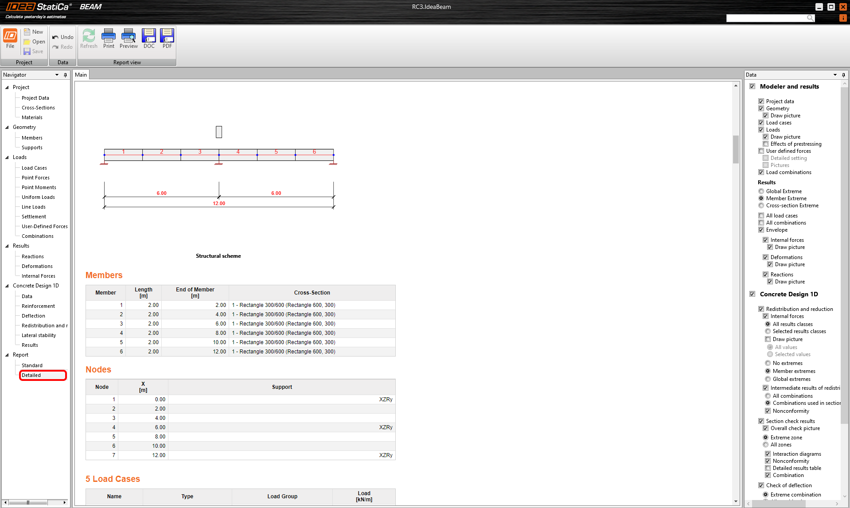The image size is (850, 508).
Task: Collapse the Geometry tree node
Action: [x=7, y=127]
